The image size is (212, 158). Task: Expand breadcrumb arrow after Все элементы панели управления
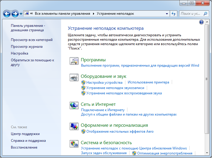pos(93,14)
